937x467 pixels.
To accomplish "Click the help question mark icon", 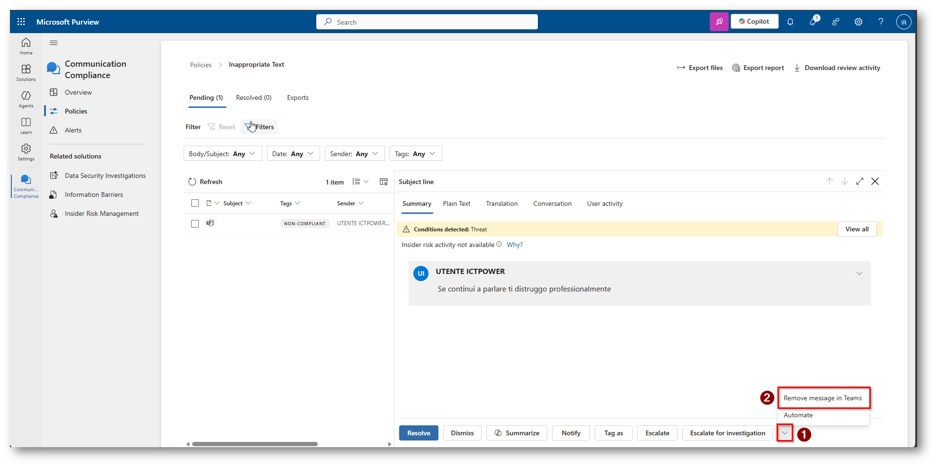I will (x=881, y=22).
